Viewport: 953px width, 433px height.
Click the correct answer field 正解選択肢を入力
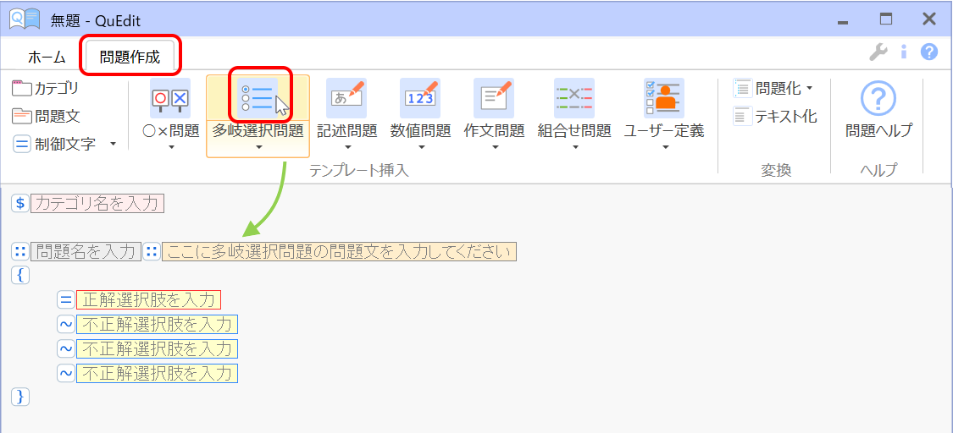pos(148,299)
